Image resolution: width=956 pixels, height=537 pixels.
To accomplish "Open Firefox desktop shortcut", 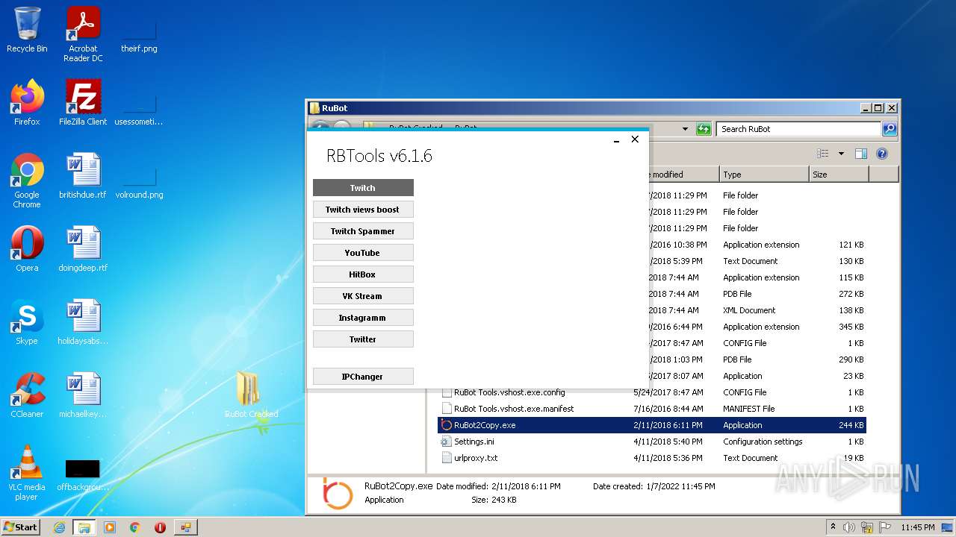I will coord(27,103).
